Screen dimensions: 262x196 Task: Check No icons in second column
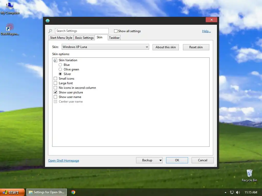click(x=55, y=88)
